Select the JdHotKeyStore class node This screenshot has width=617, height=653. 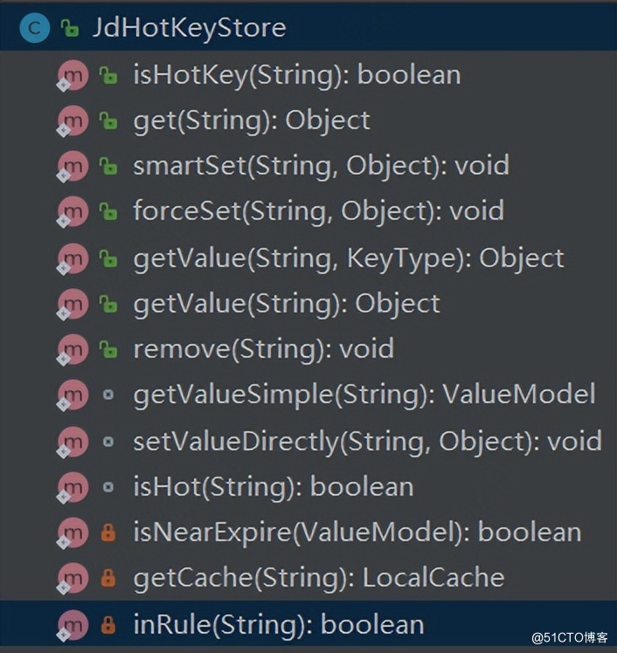pyautogui.click(x=190, y=28)
